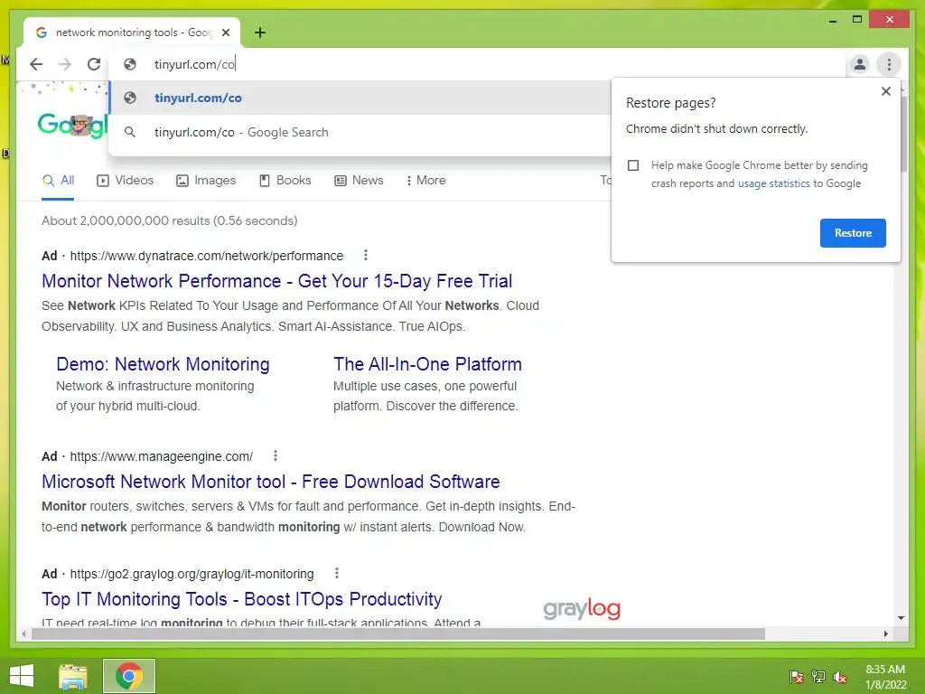Dismiss the Restore pages popup with X
This screenshot has width=925, height=694.
pos(885,91)
